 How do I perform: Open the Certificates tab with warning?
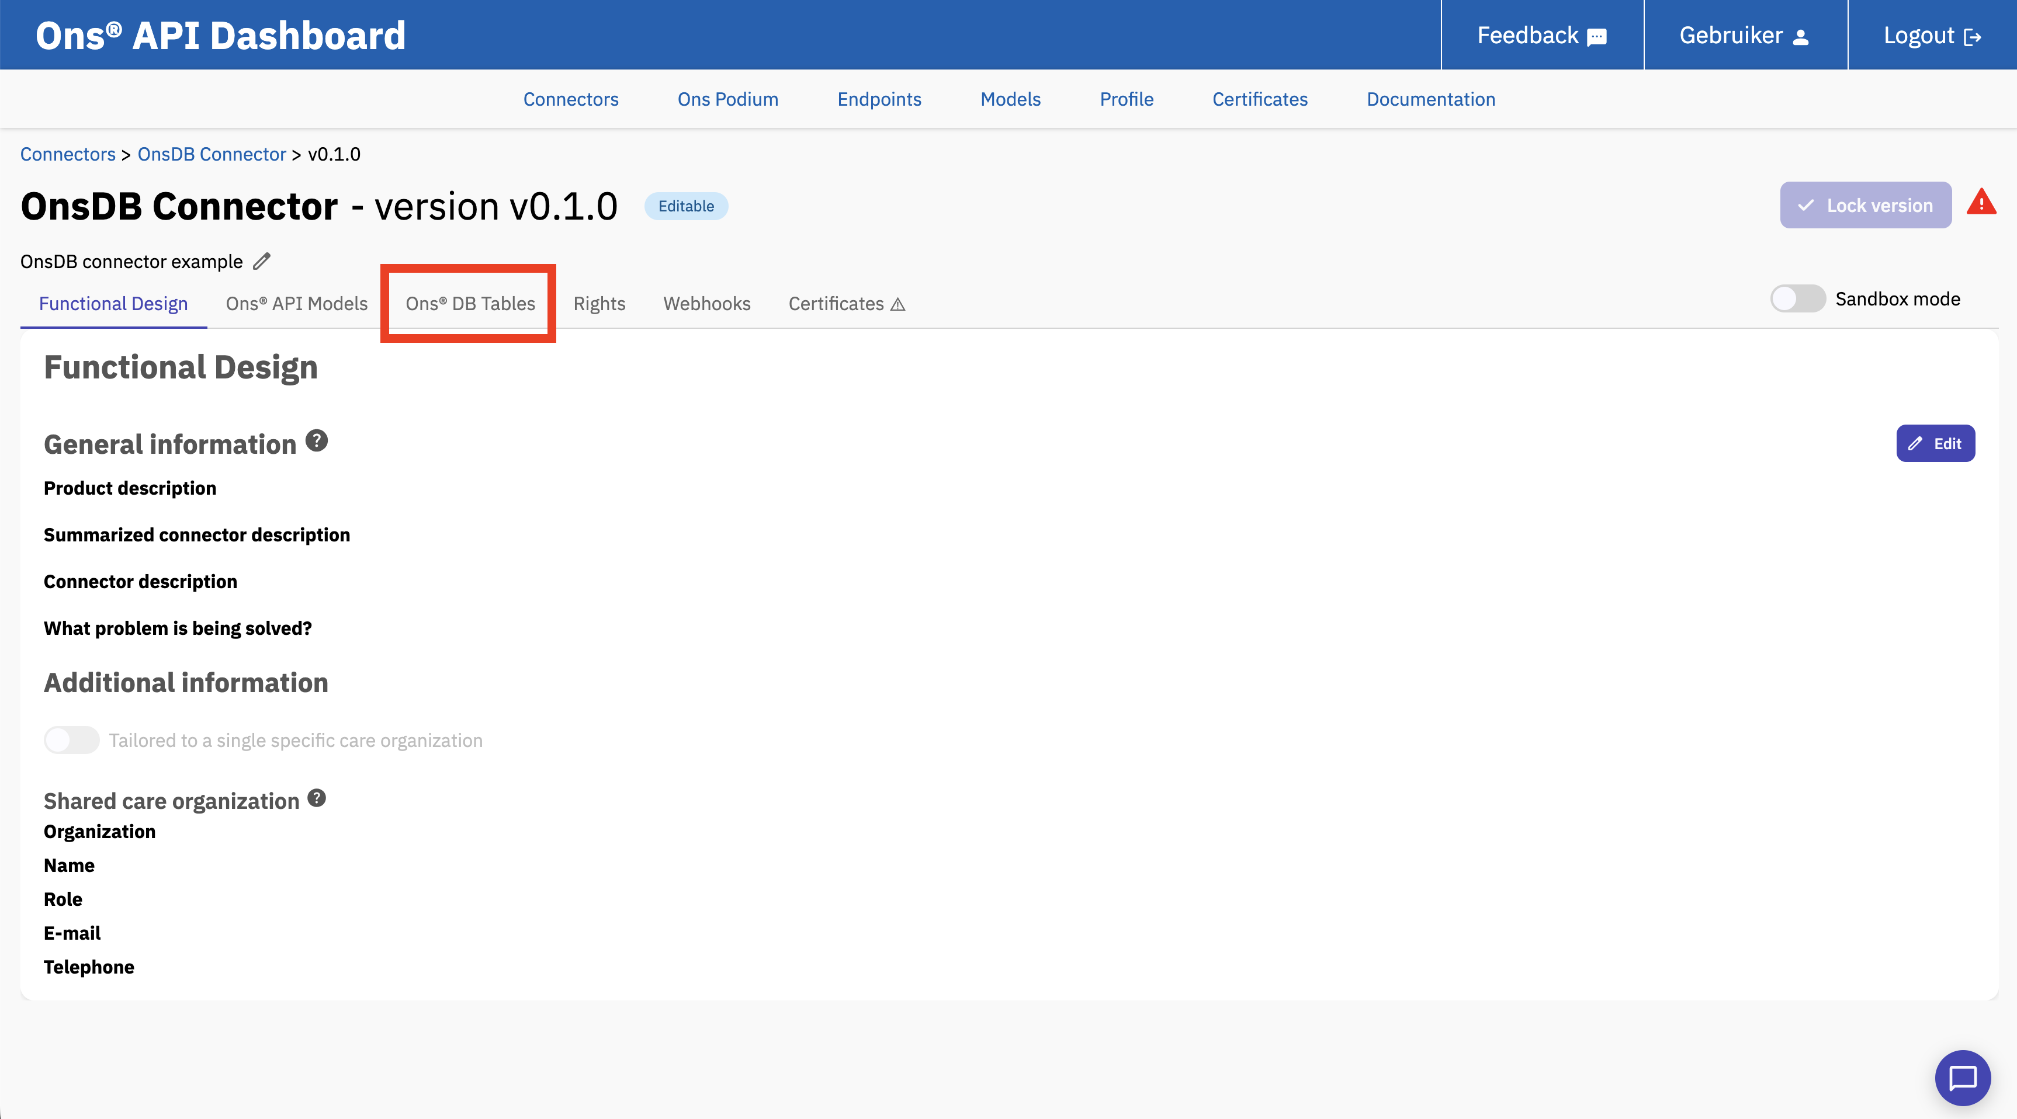(847, 304)
